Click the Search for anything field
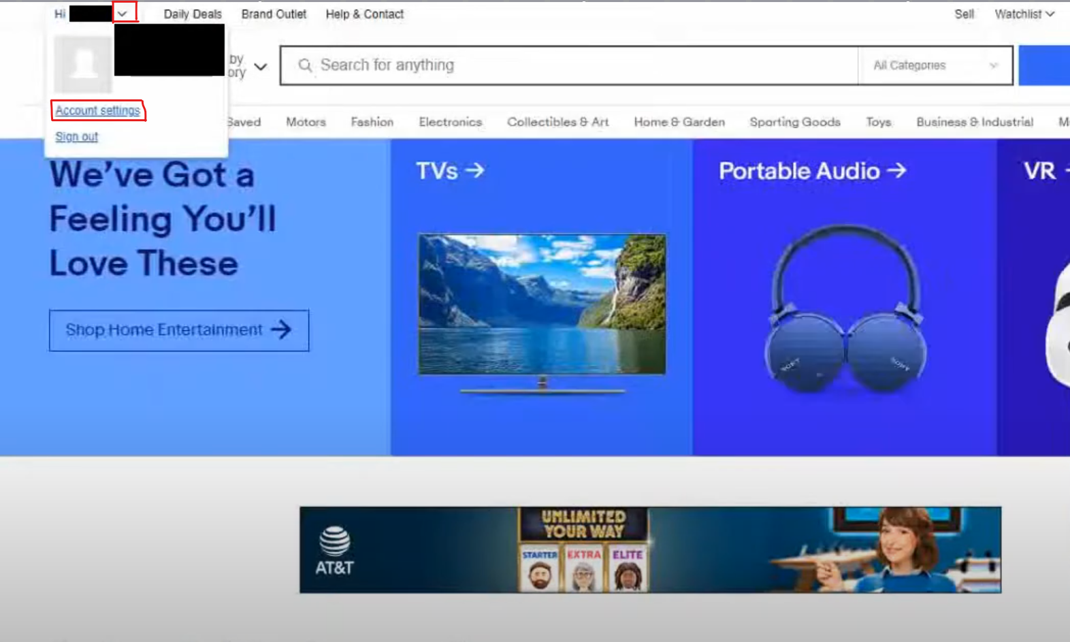Screen dimensions: 1070x642 pyautogui.click(x=579, y=65)
